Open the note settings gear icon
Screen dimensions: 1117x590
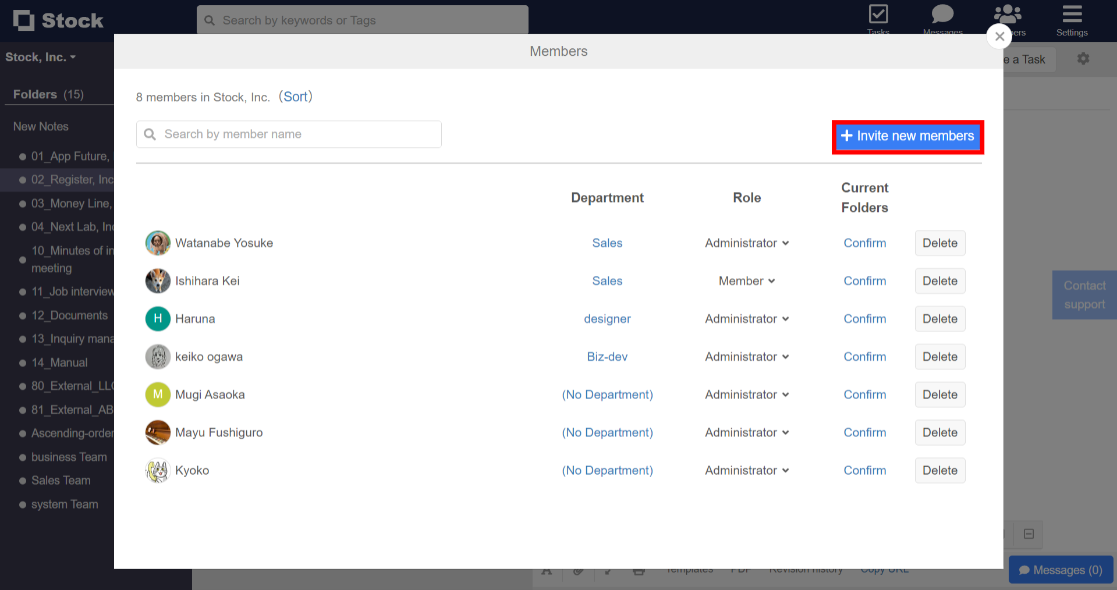coord(1083,59)
